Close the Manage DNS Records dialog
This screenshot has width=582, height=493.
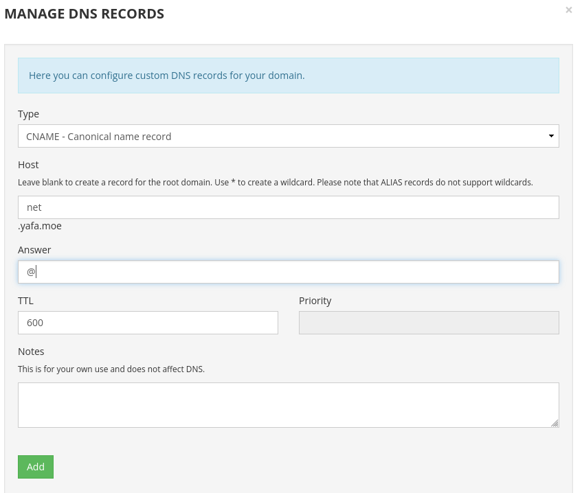click(569, 10)
